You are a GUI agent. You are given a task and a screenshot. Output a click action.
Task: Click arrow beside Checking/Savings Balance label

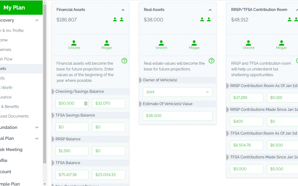pos(53,91)
